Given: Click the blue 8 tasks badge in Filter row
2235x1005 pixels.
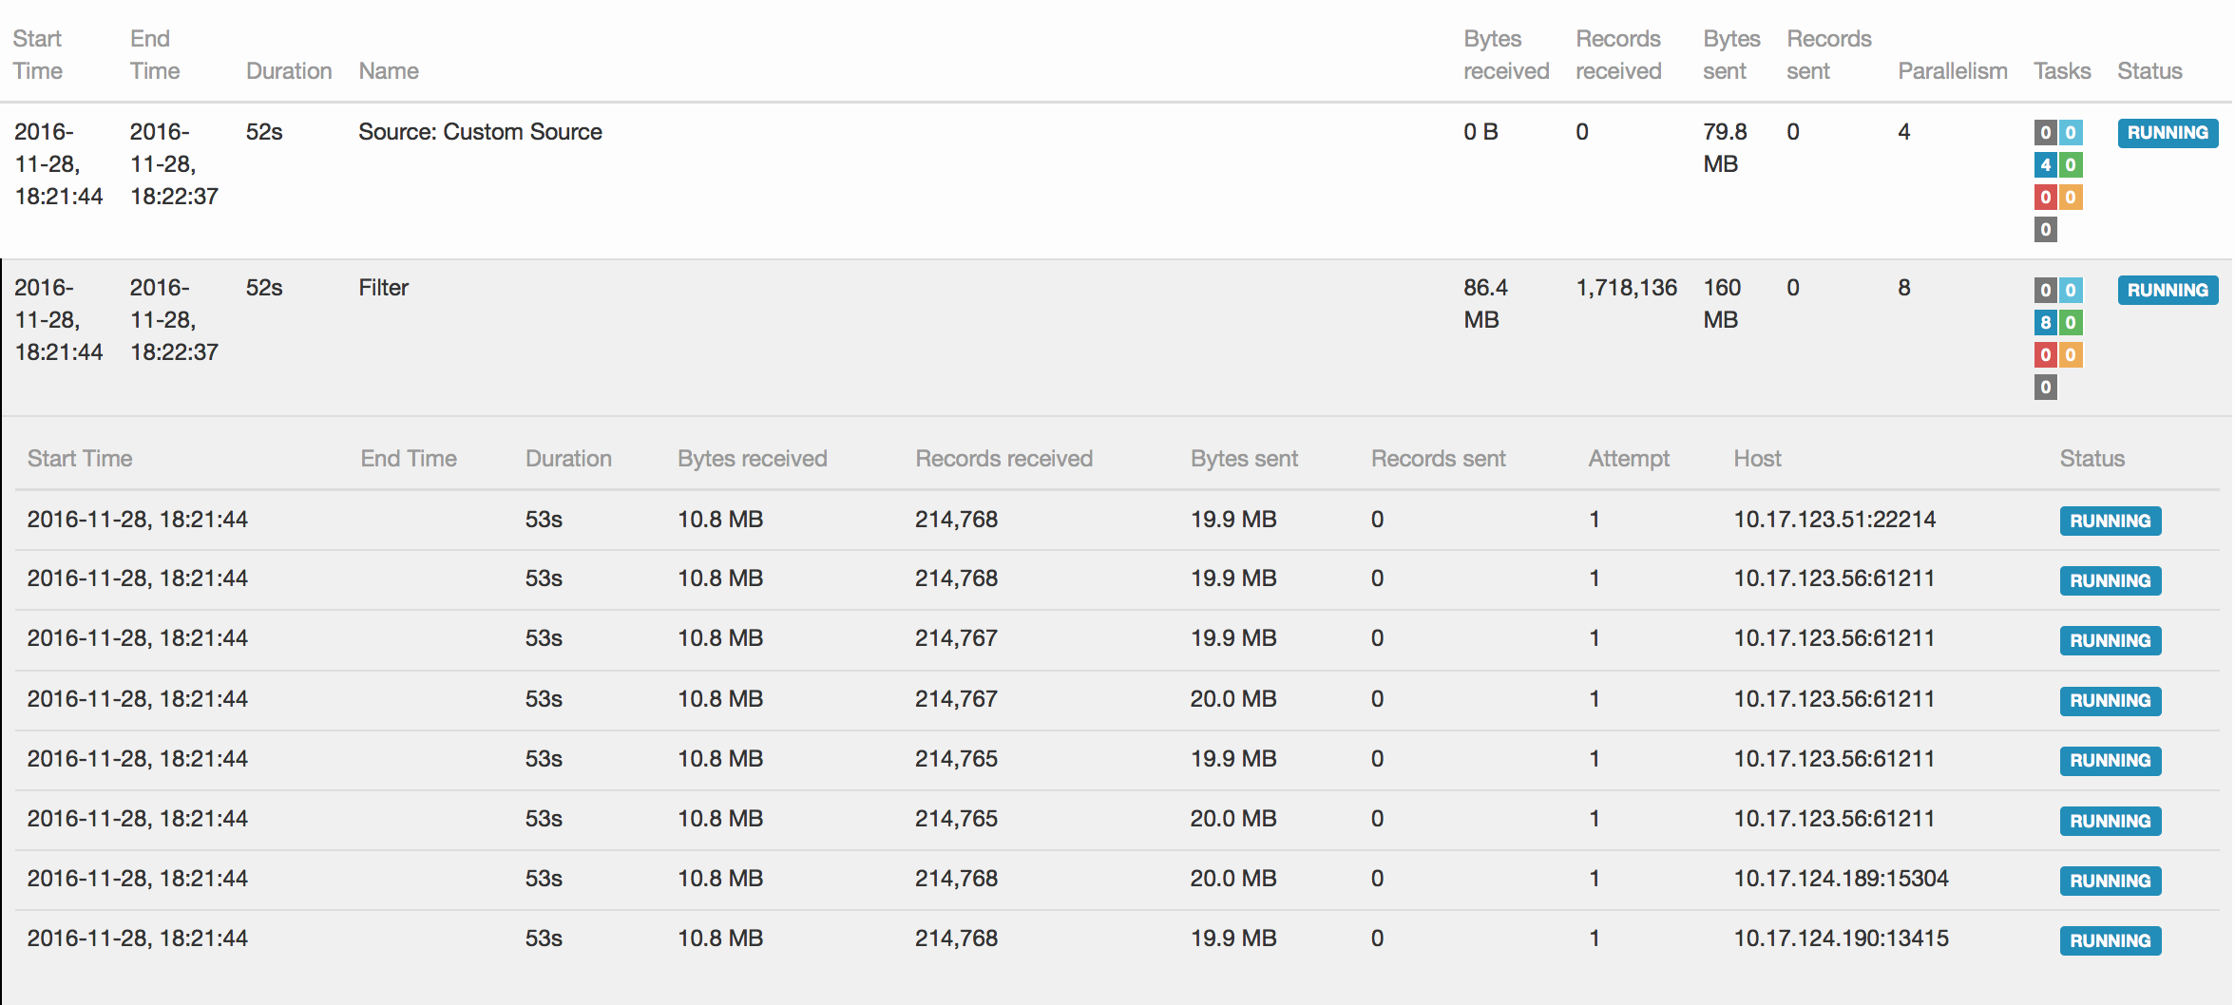Looking at the screenshot, I should 2045,323.
